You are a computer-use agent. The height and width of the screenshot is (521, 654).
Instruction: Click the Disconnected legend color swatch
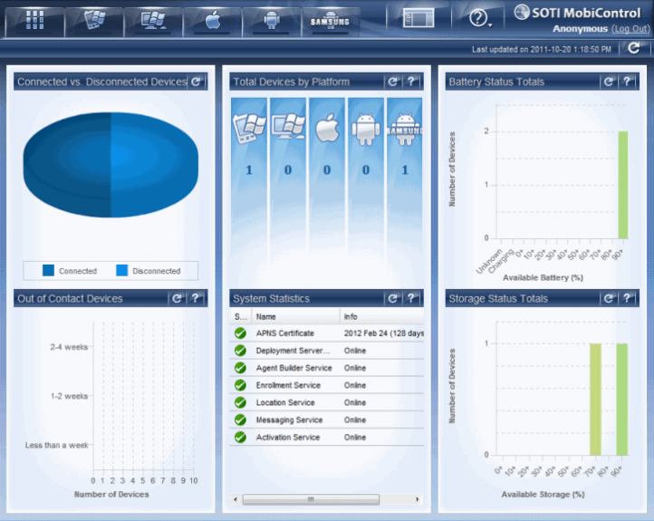click(x=121, y=270)
